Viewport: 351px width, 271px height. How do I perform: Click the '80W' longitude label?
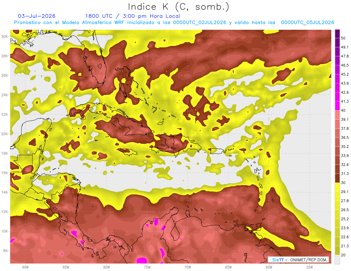pos(106,267)
